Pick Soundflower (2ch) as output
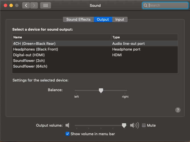Viewport: 190px width, 142px height. pos(95,60)
